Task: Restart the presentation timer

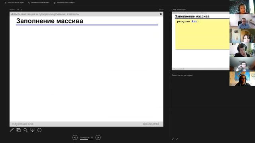Action: click(x=22, y=10)
